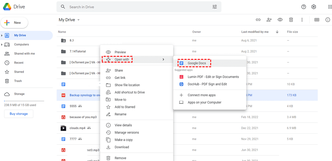Select Make a copy in context menu
The height and width of the screenshot is (161, 332).
click(x=123, y=140)
